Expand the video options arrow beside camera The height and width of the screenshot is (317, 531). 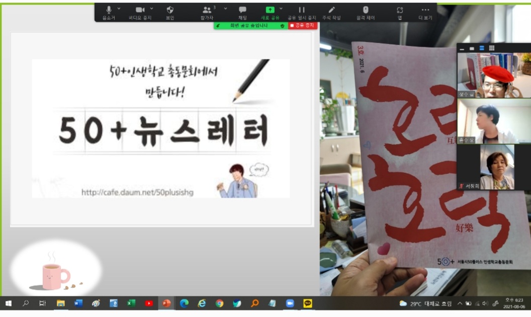pos(151,9)
